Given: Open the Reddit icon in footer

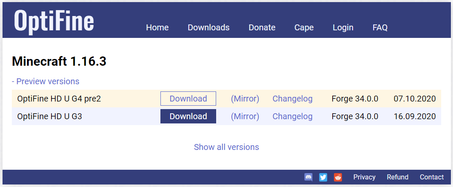Looking at the screenshot, I should coord(338,177).
